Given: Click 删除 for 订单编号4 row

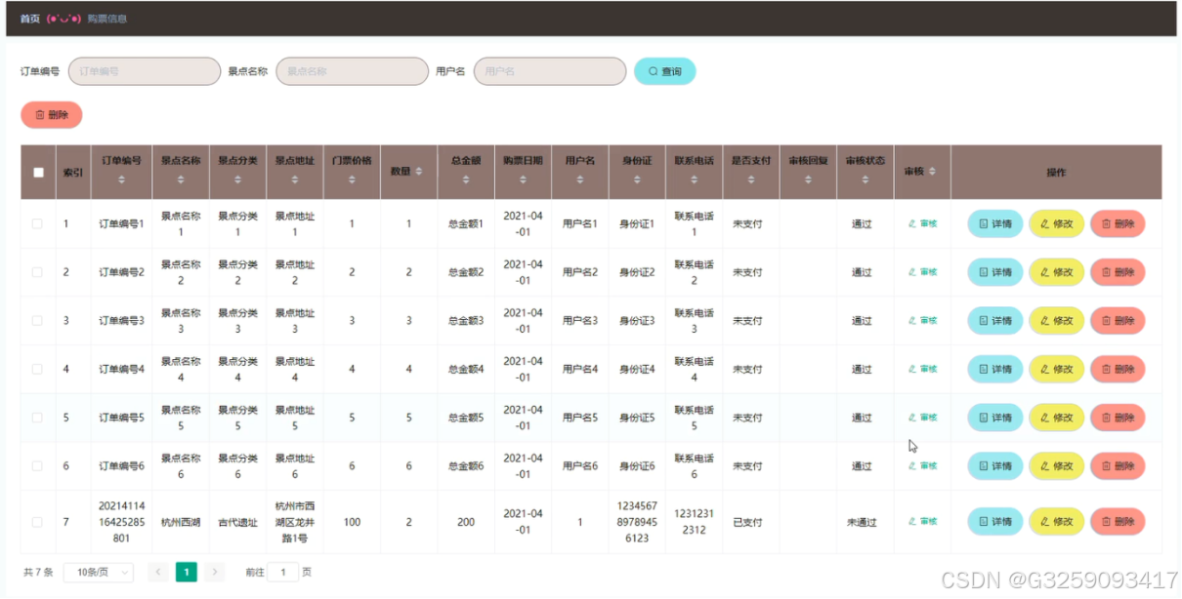Looking at the screenshot, I should click(x=1118, y=369).
